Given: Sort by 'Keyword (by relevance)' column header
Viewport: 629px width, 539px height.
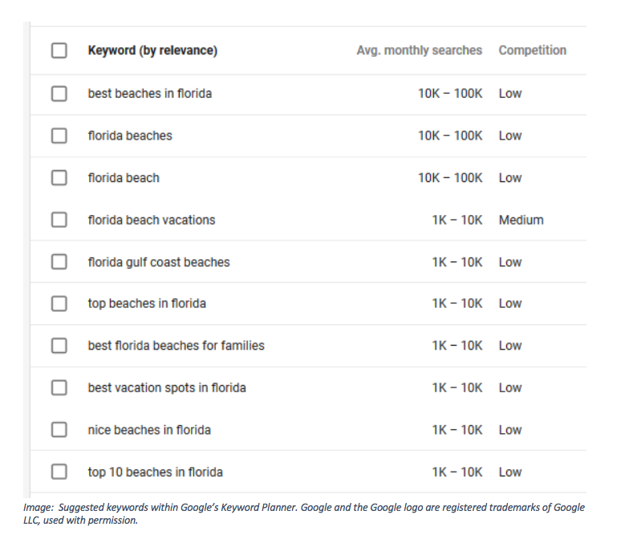Looking at the screenshot, I should point(152,51).
